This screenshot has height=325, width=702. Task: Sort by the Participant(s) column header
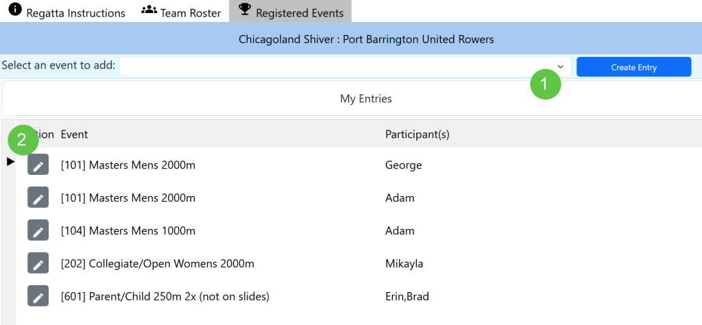pyautogui.click(x=417, y=134)
